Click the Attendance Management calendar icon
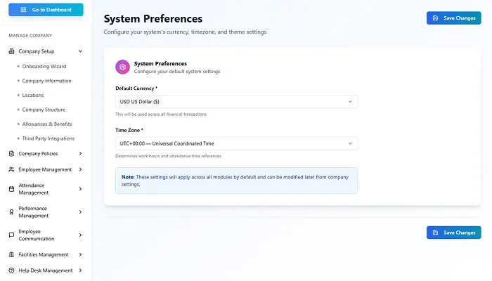Image resolution: width=492 pixels, height=281 pixels. [11, 188]
